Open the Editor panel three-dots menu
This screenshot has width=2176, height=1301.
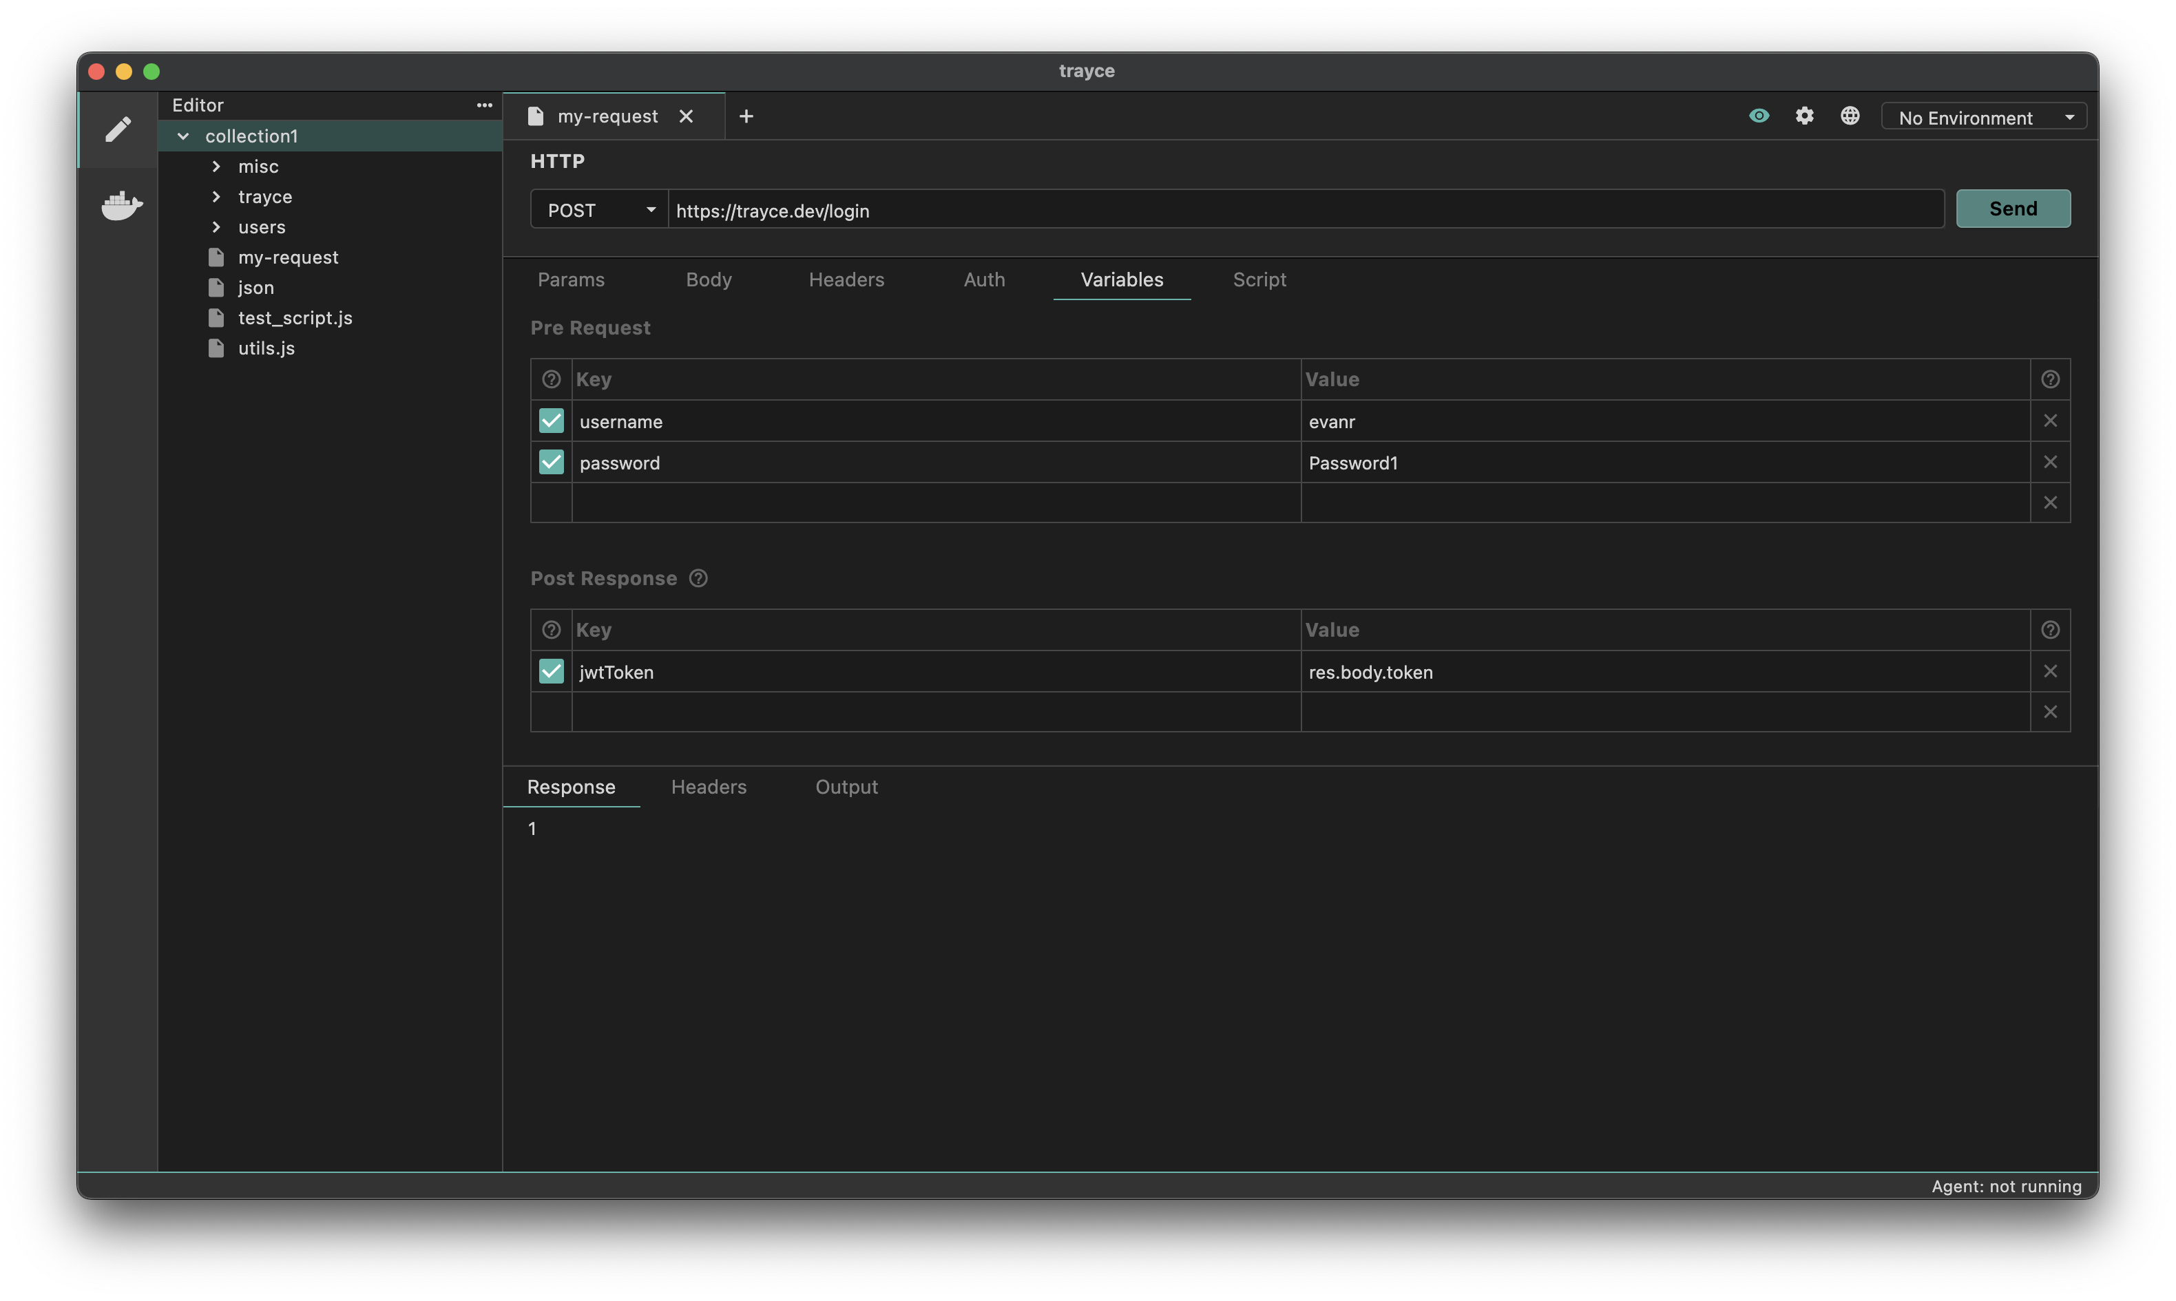[484, 105]
